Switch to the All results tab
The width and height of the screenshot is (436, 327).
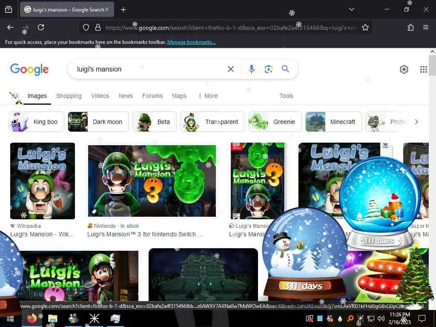(14, 96)
